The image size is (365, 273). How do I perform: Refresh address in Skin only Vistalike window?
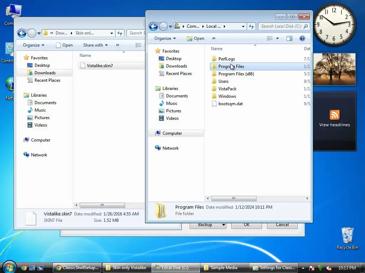point(120,33)
